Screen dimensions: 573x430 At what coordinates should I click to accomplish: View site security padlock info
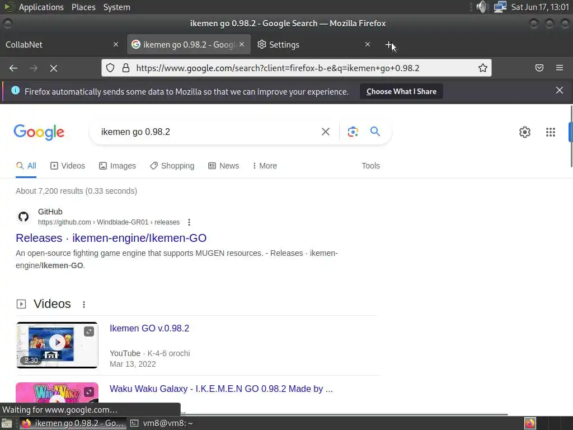126,68
